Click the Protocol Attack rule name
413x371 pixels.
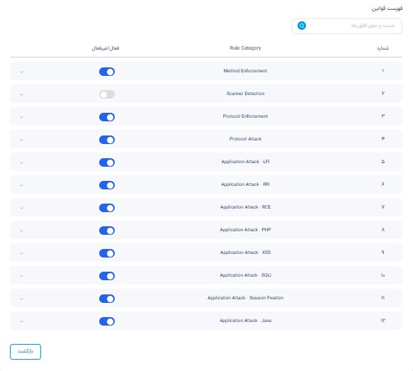click(x=245, y=139)
